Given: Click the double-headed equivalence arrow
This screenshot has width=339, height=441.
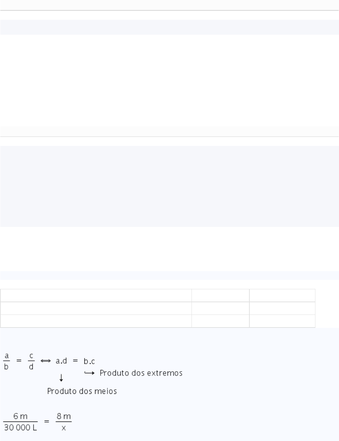Looking at the screenshot, I should coord(46,361).
